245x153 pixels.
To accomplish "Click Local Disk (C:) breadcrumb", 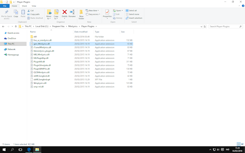I will [x=42, y=26].
